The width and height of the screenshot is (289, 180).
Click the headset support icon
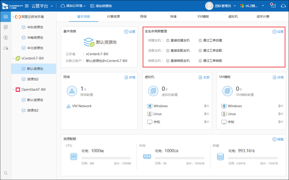(x=283, y=6)
